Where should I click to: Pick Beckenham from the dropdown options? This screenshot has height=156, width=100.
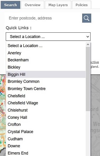tap(46, 60)
